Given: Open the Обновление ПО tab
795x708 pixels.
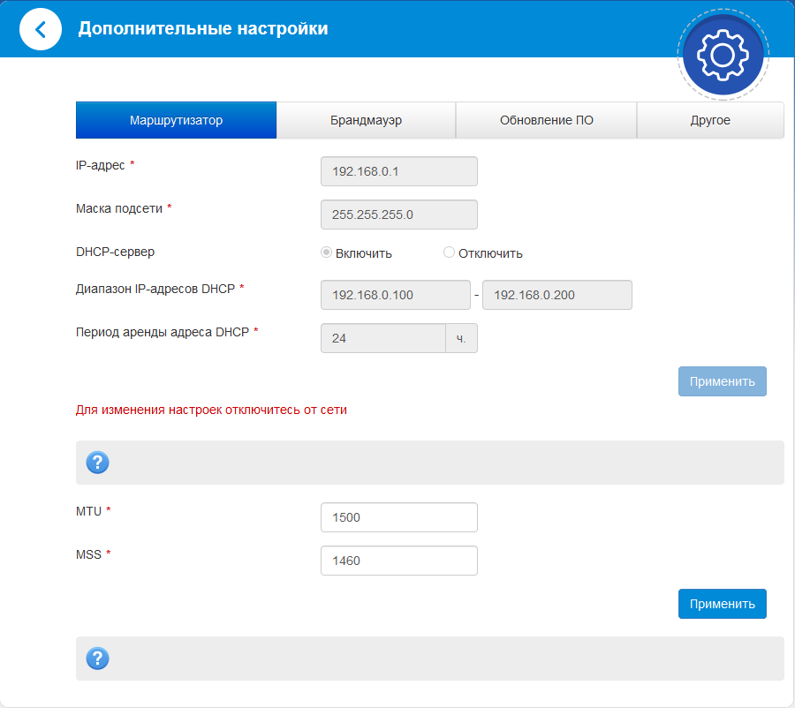Looking at the screenshot, I should 546,120.
